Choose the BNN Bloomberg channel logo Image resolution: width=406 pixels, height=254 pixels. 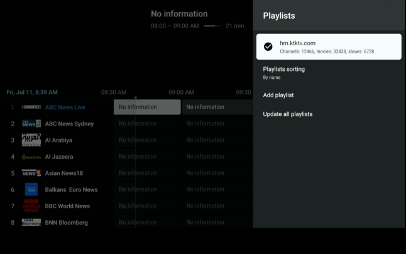pos(31,222)
